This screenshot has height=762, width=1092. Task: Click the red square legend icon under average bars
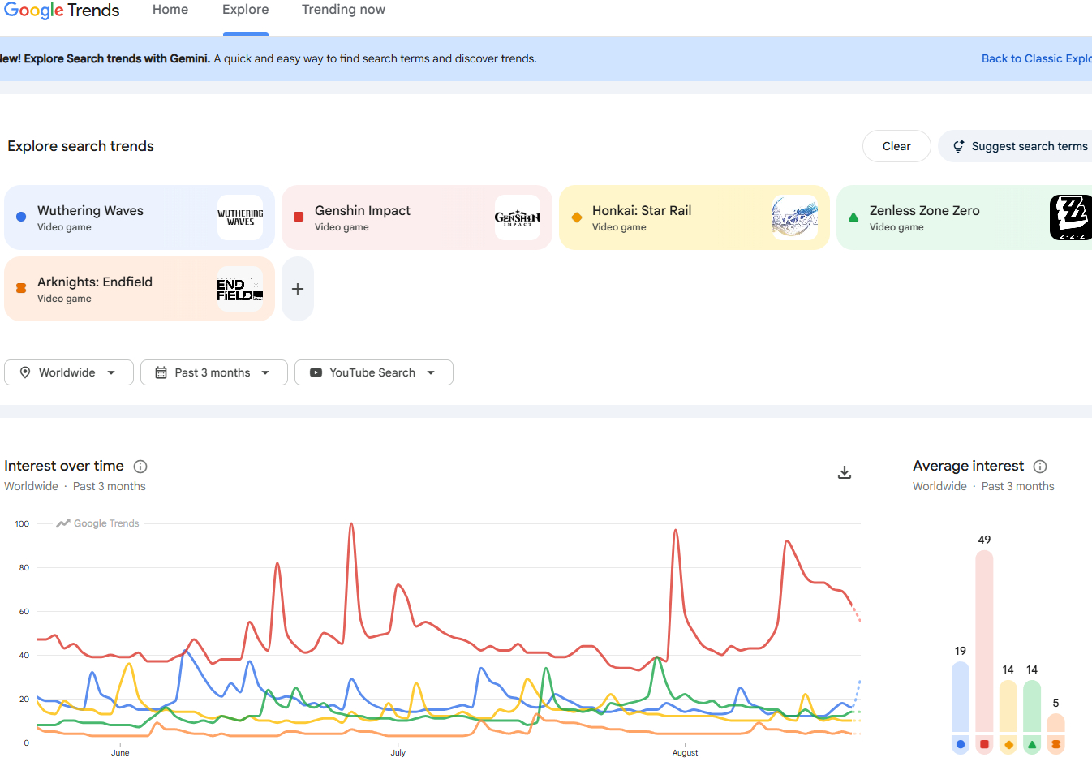coord(984,744)
